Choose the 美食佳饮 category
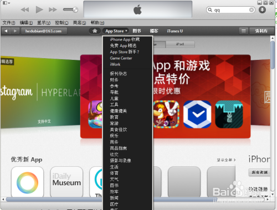The image size is (277, 210). point(119,130)
